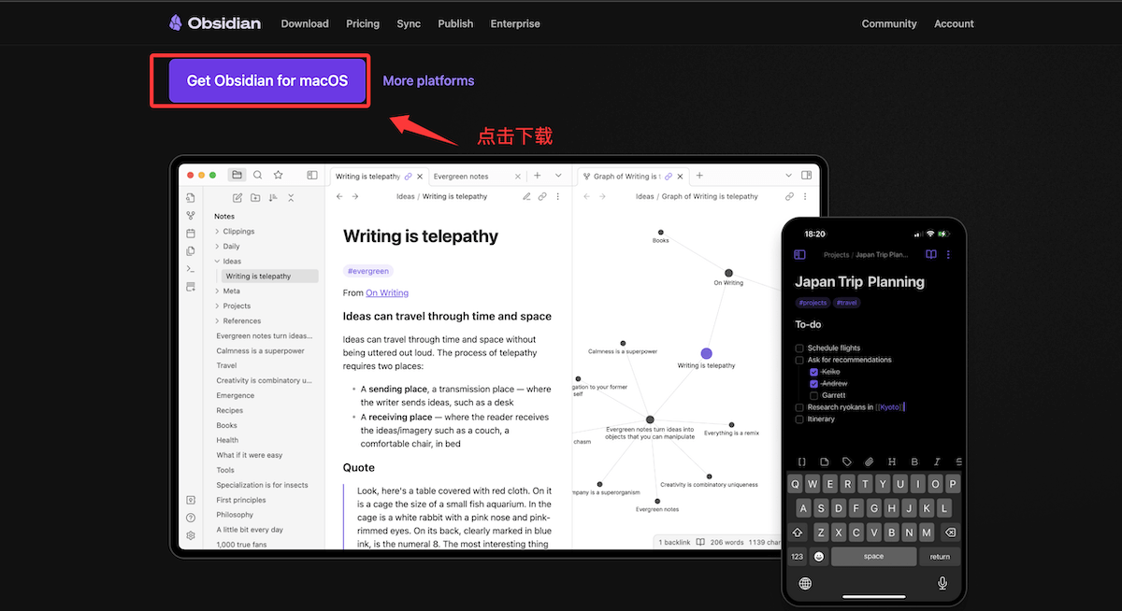Open the settings gear icon at bottom left

point(191,535)
